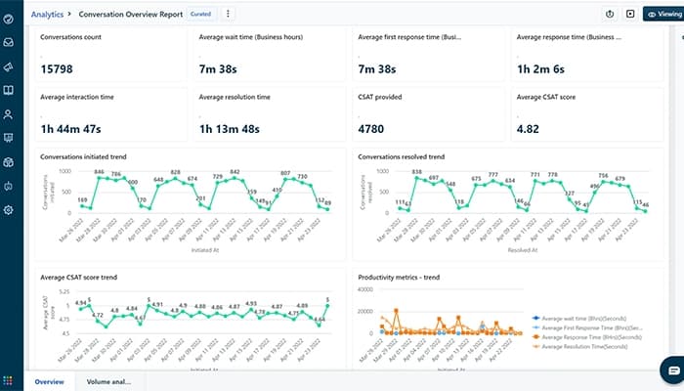
Task: Toggle Average First Response Time legend series
Action: coord(587,327)
